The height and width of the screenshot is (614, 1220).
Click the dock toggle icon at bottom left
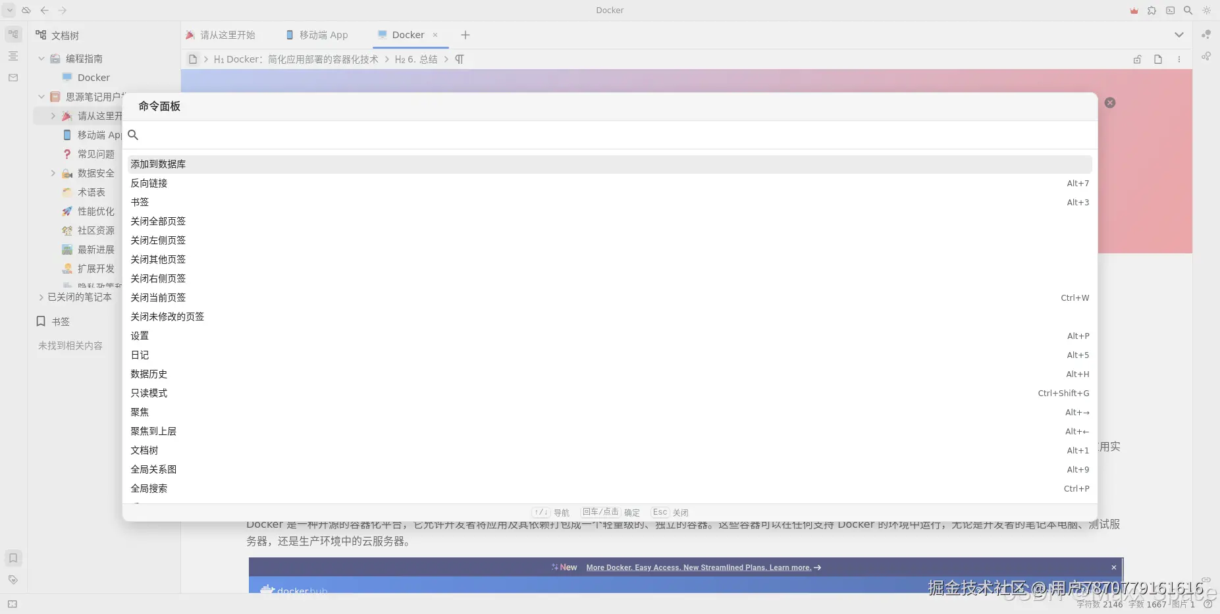13,603
